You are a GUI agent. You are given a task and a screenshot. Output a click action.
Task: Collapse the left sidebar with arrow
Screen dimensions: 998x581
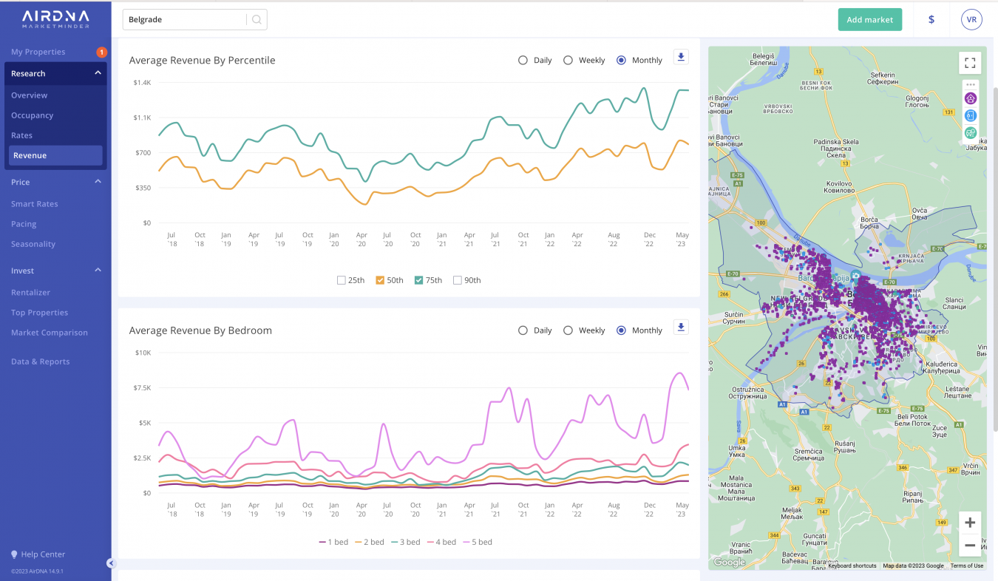[111, 563]
